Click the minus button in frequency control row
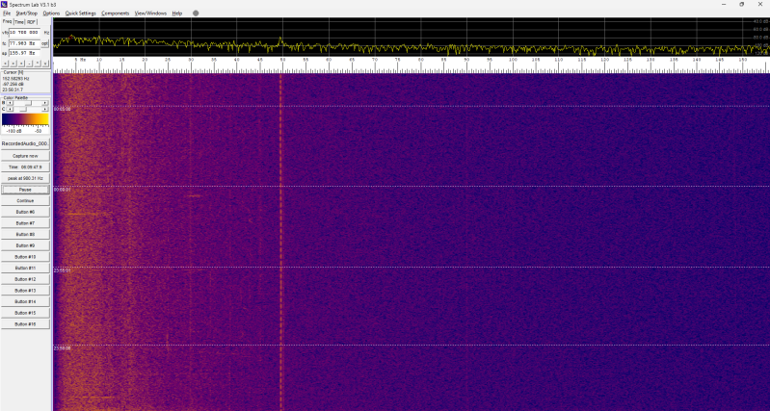The height and width of the screenshot is (411, 770). tap(29, 64)
